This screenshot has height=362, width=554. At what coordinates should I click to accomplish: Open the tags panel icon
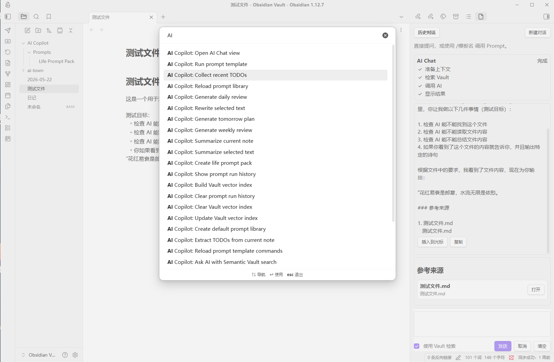tap(443, 17)
